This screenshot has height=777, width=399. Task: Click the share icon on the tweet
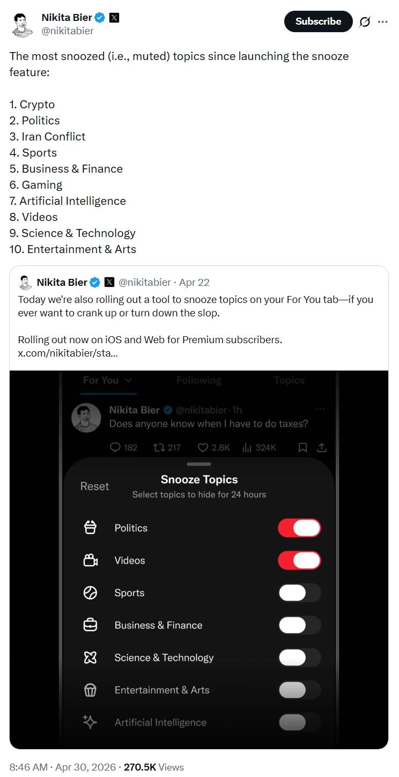(321, 447)
